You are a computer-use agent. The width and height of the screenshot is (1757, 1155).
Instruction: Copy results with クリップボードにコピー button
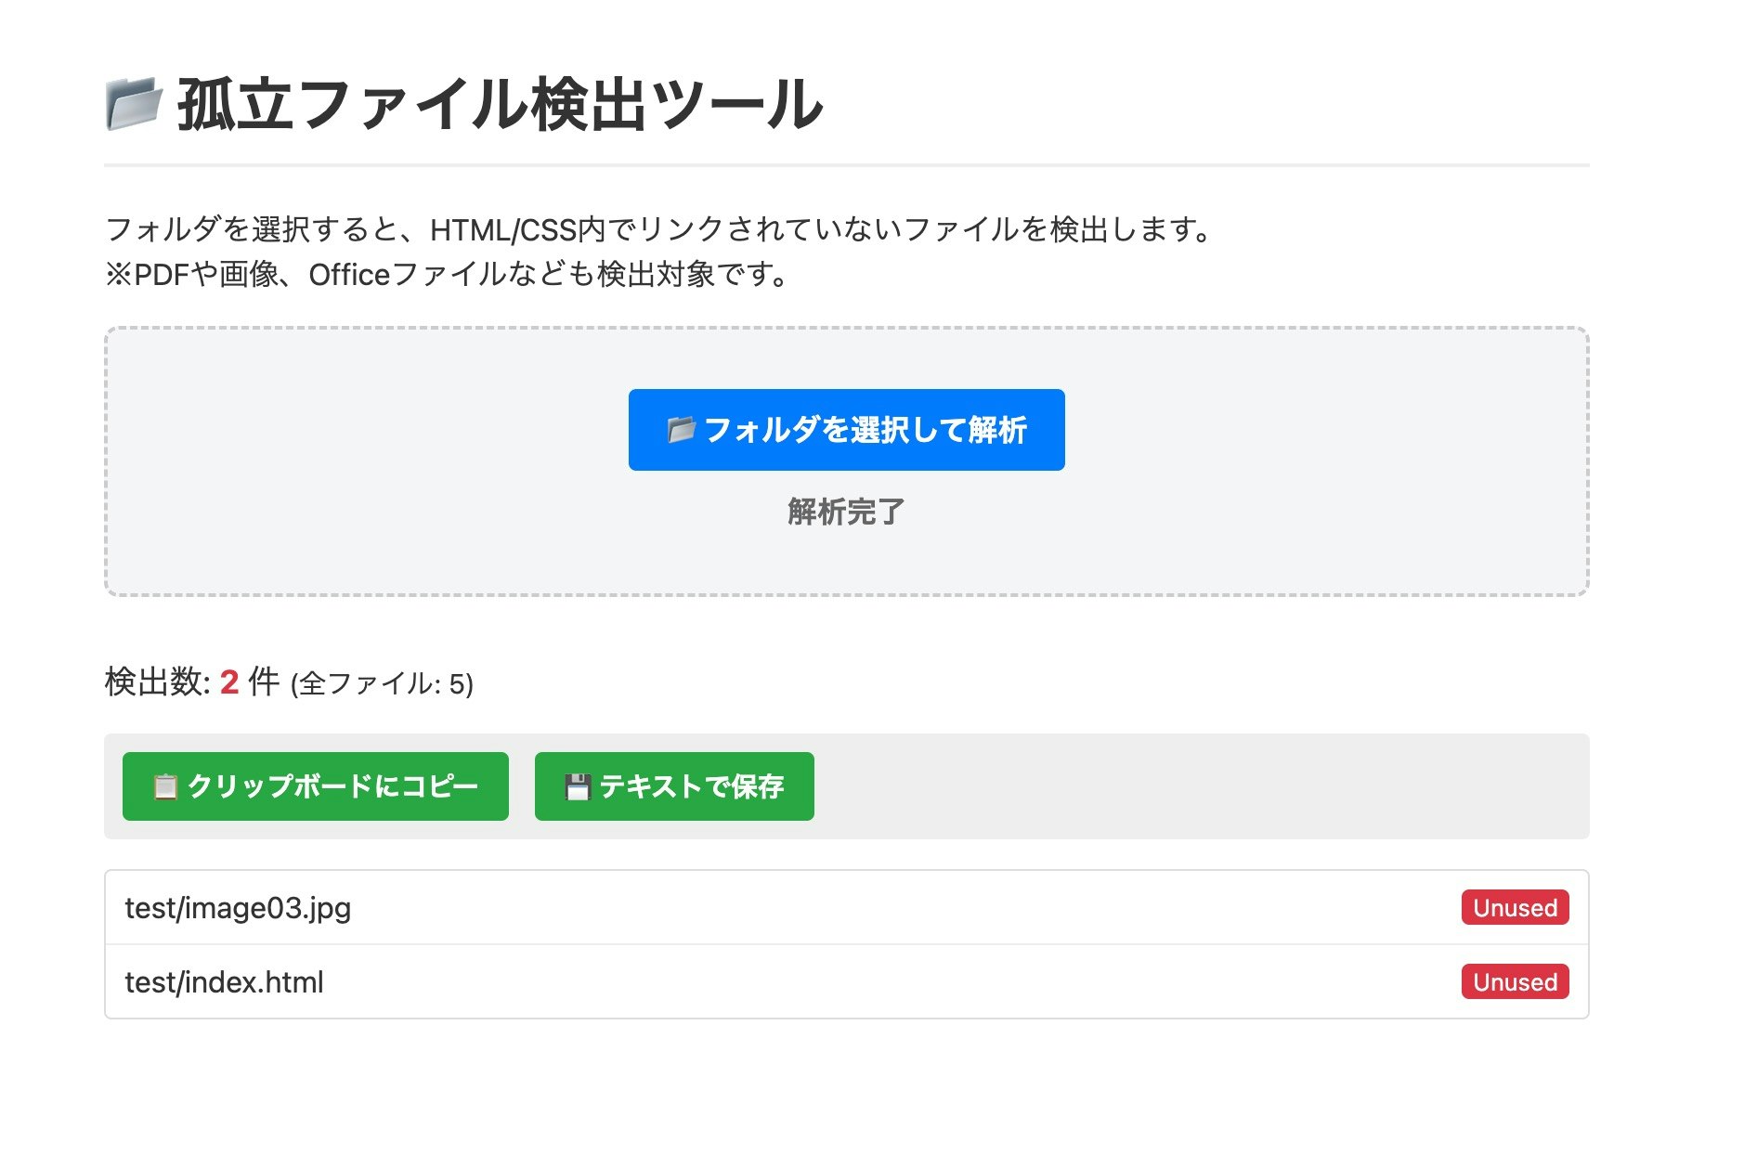pyautogui.click(x=316, y=786)
